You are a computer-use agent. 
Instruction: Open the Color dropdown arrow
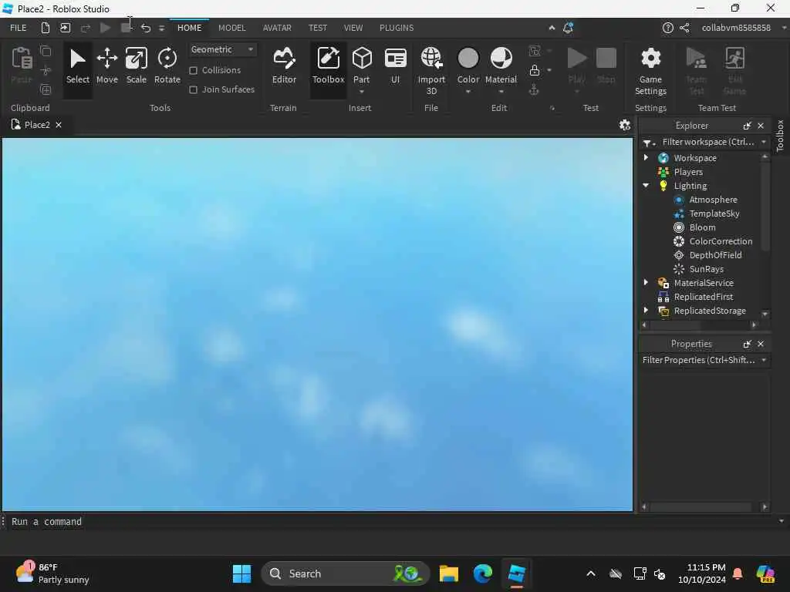[x=468, y=92]
